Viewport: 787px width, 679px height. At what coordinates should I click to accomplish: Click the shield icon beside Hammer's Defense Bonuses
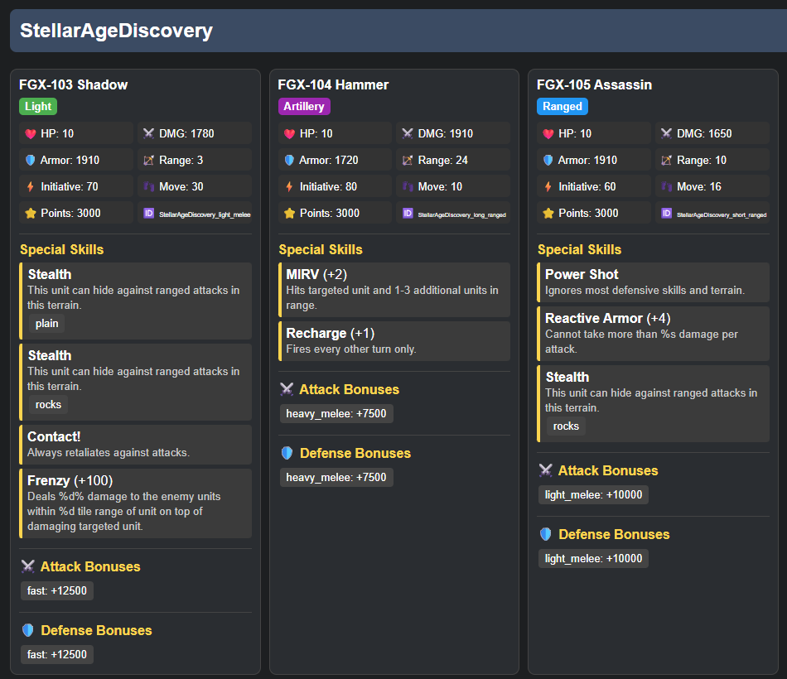[x=287, y=453]
